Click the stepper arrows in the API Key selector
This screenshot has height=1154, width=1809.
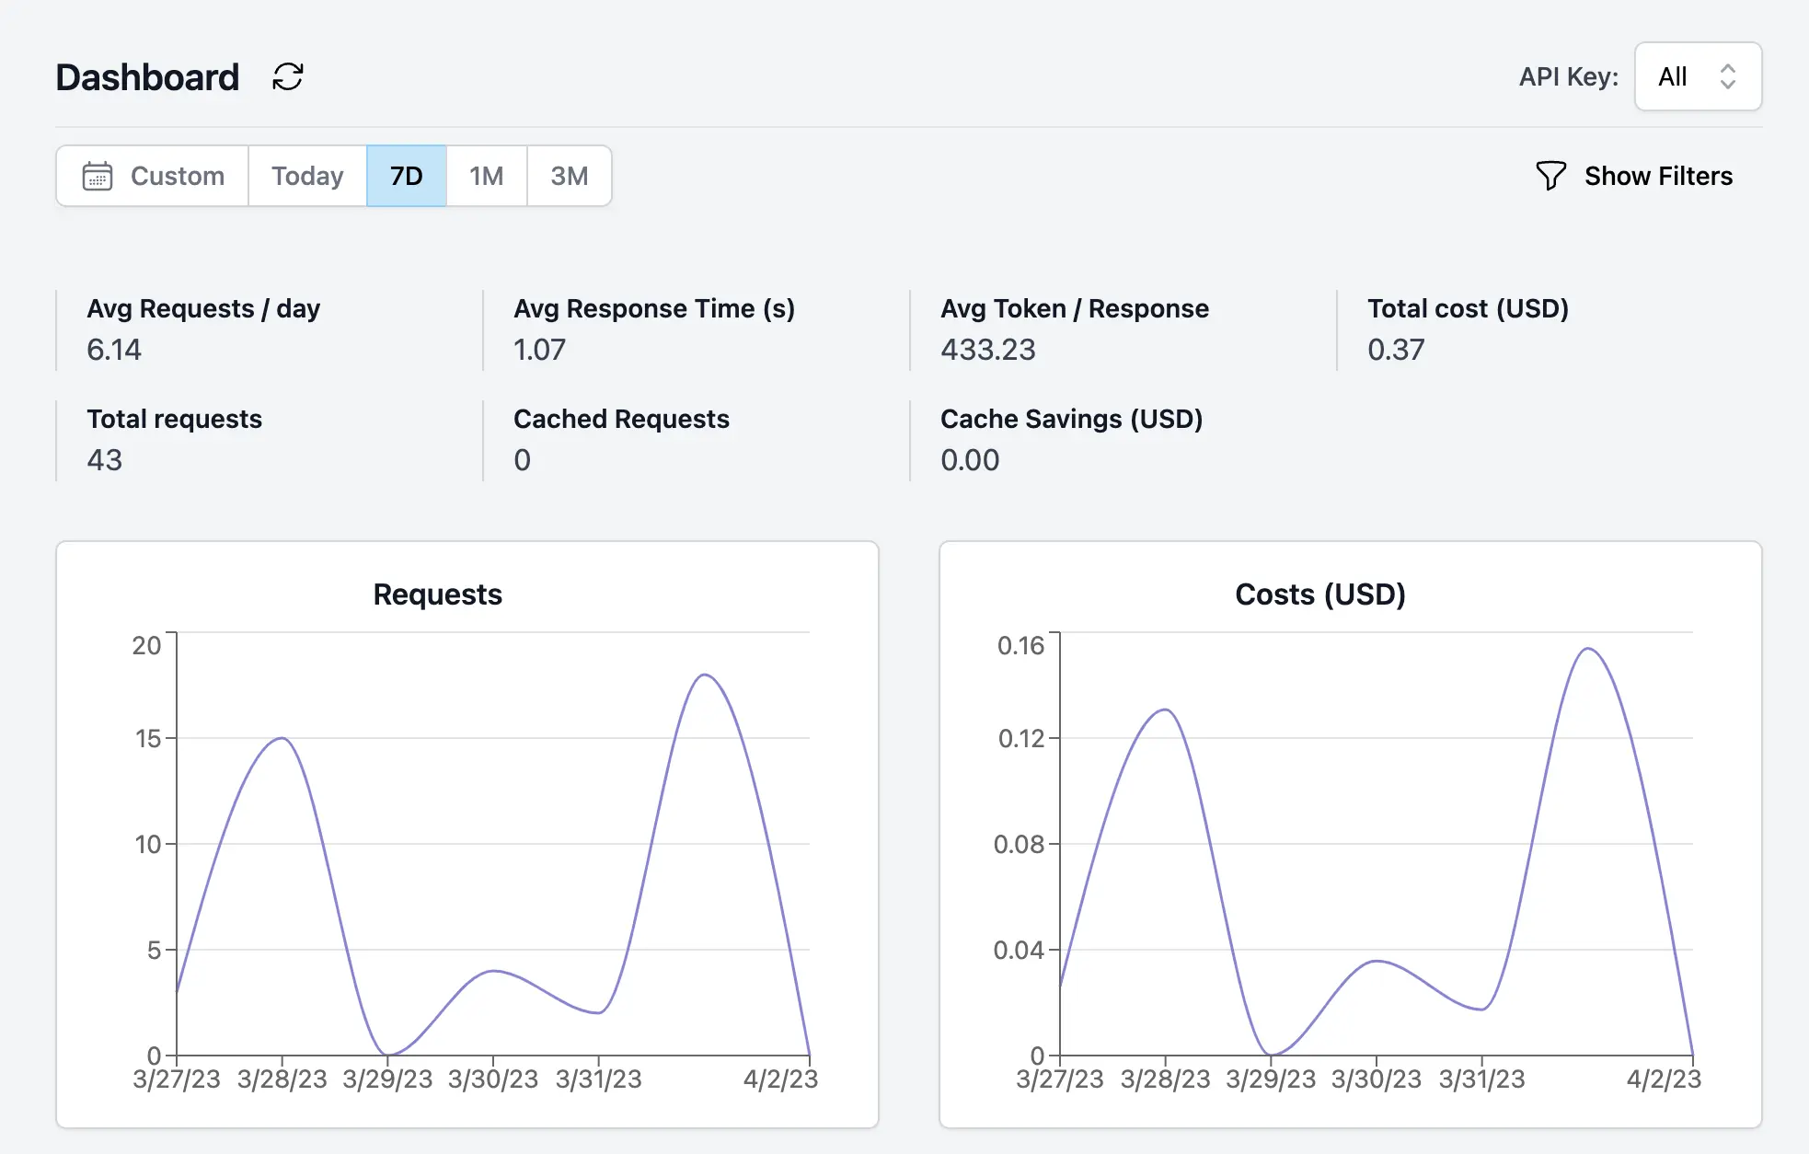(1728, 76)
